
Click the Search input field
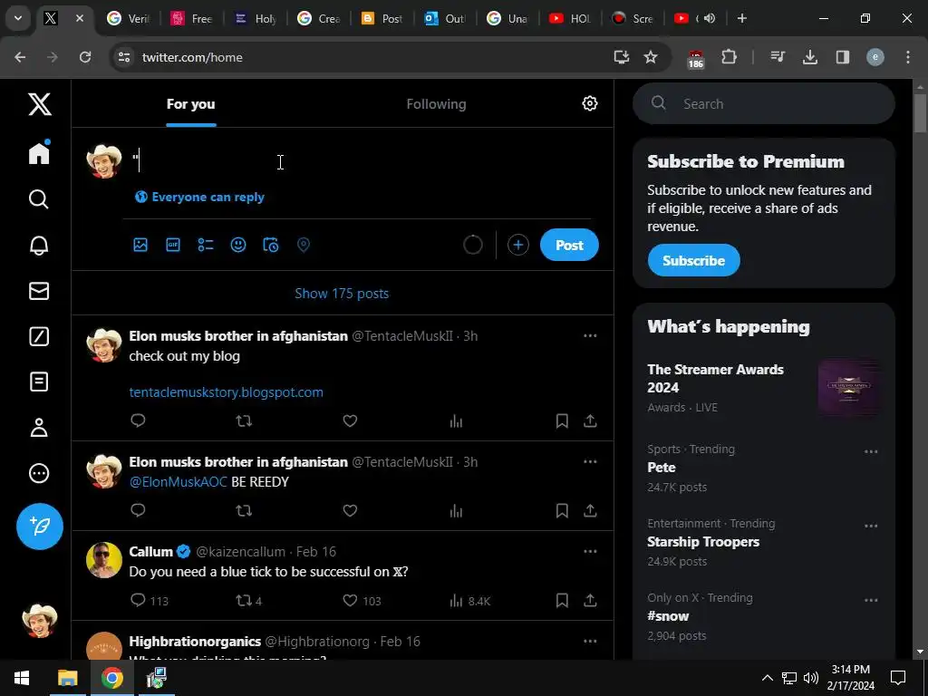click(x=763, y=103)
